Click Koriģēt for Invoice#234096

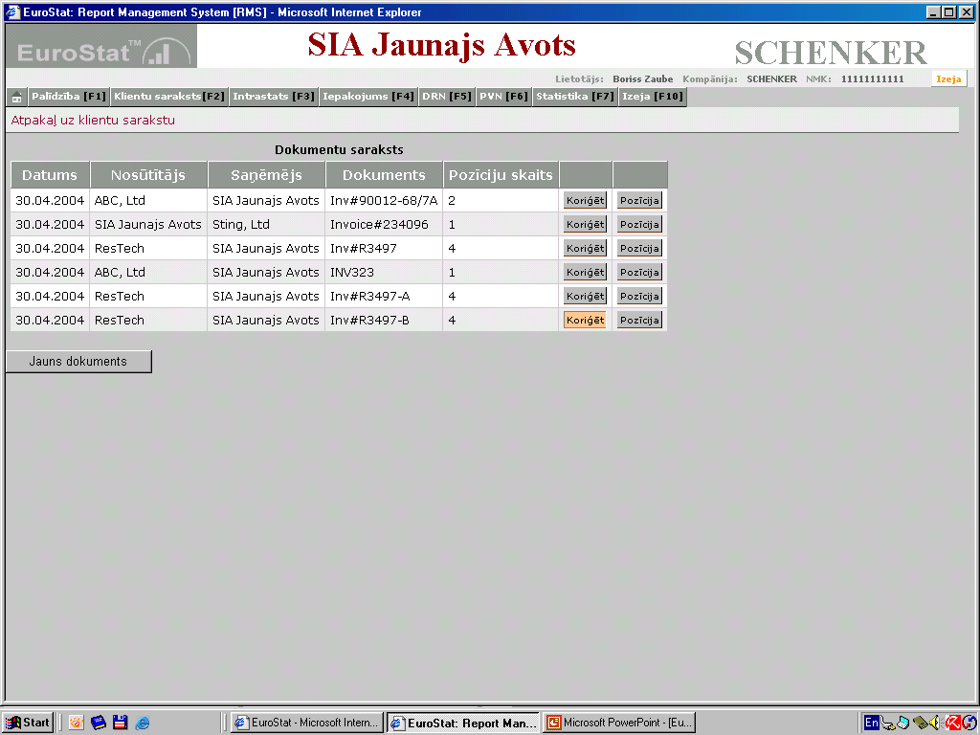[x=585, y=224]
